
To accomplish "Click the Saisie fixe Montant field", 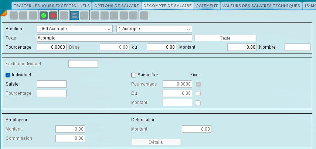I will click(x=177, y=103).
